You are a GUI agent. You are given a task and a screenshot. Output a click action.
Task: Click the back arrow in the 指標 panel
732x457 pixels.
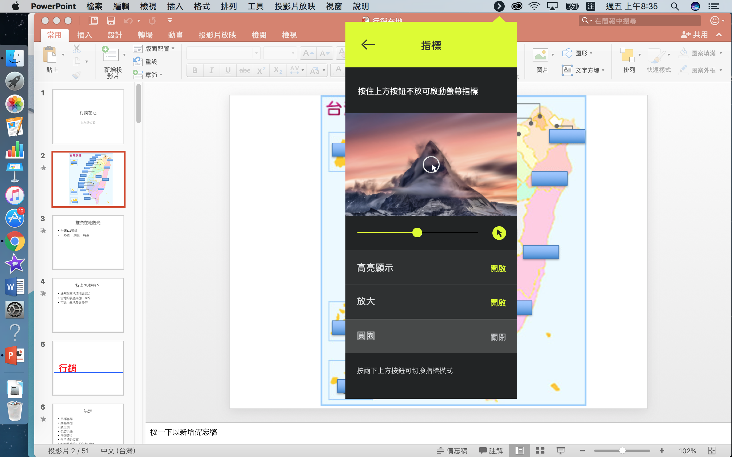pyautogui.click(x=368, y=45)
